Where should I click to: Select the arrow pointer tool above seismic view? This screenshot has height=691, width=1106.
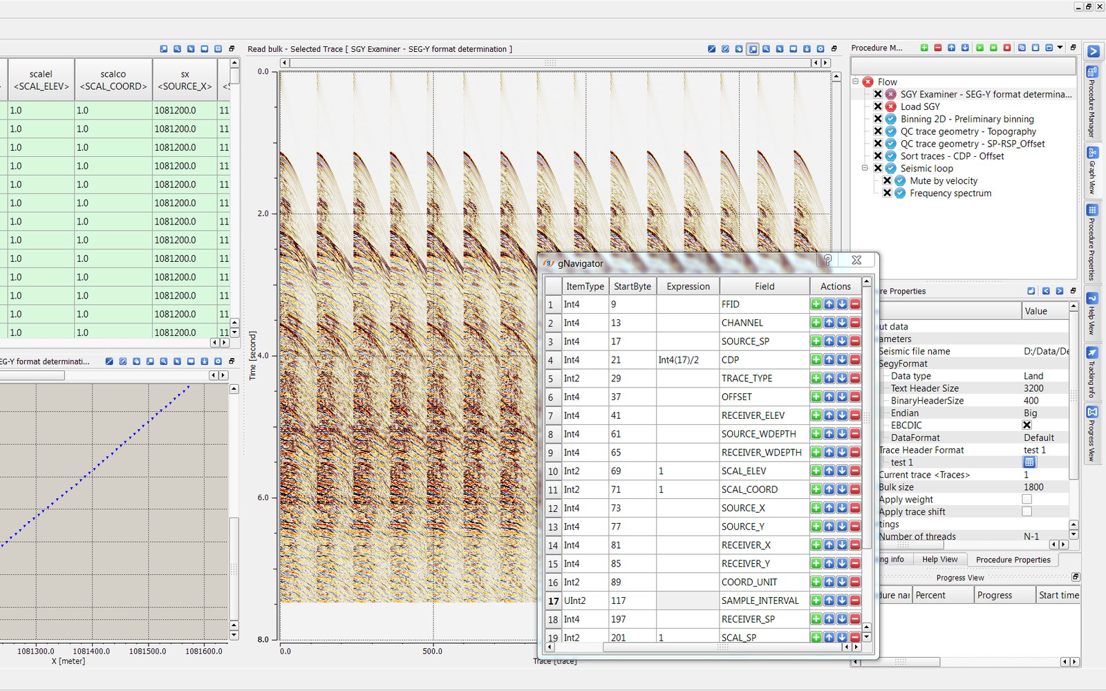[x=780, y=49]
